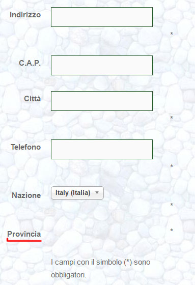
Task: Open the Nazione country dropdown
Action: click(x=77, y=193)
